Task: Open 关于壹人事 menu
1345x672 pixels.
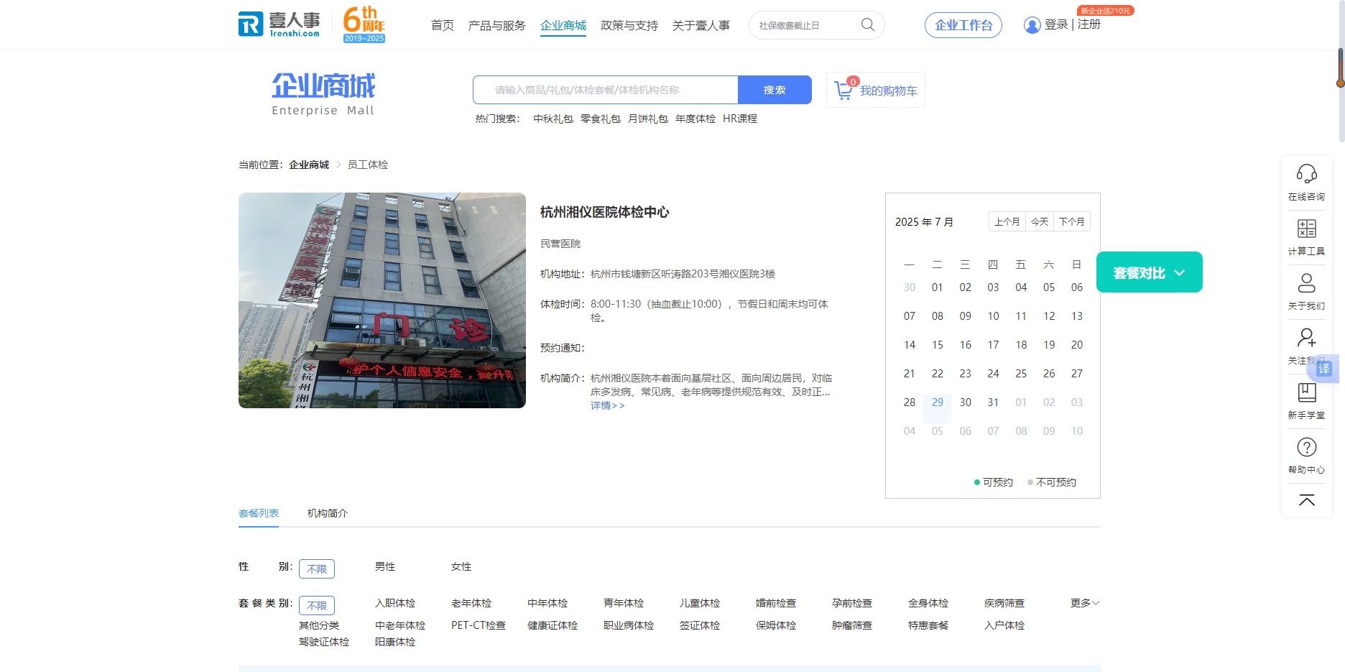Action: tap(701, 25)
